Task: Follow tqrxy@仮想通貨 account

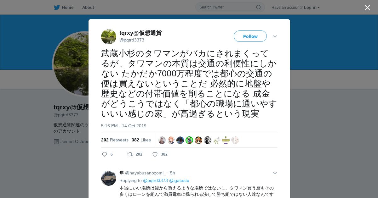Action: 250,36
